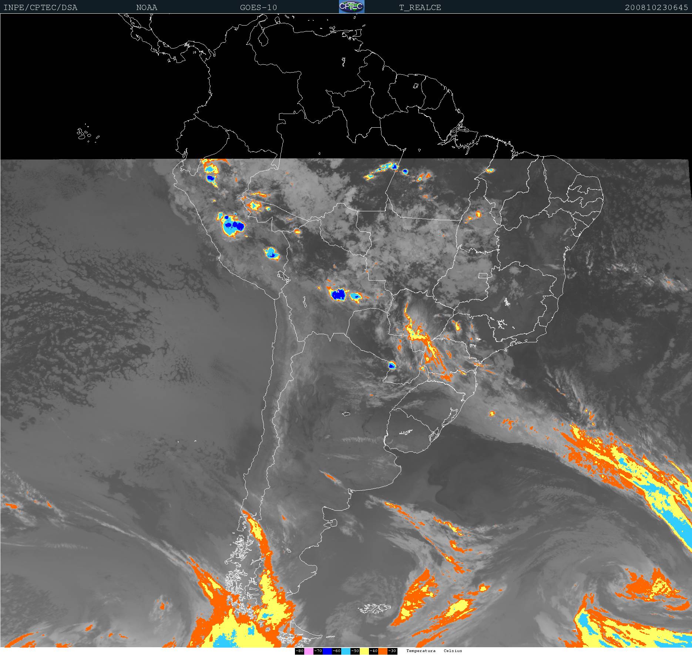Click the INPE/CPTEC/DSA header text
Viewport: 692px width, 655px height.
(40, 7)
